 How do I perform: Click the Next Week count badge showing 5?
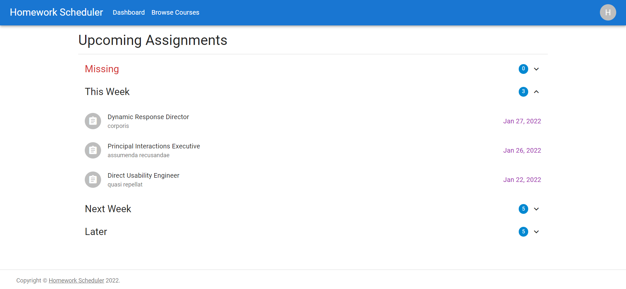click(523, 209)
